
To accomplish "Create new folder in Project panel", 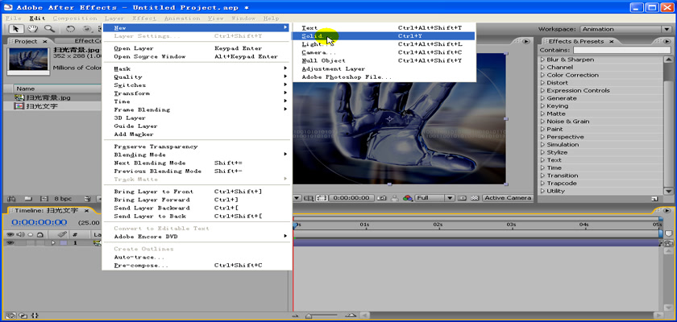I will (28, 199).
